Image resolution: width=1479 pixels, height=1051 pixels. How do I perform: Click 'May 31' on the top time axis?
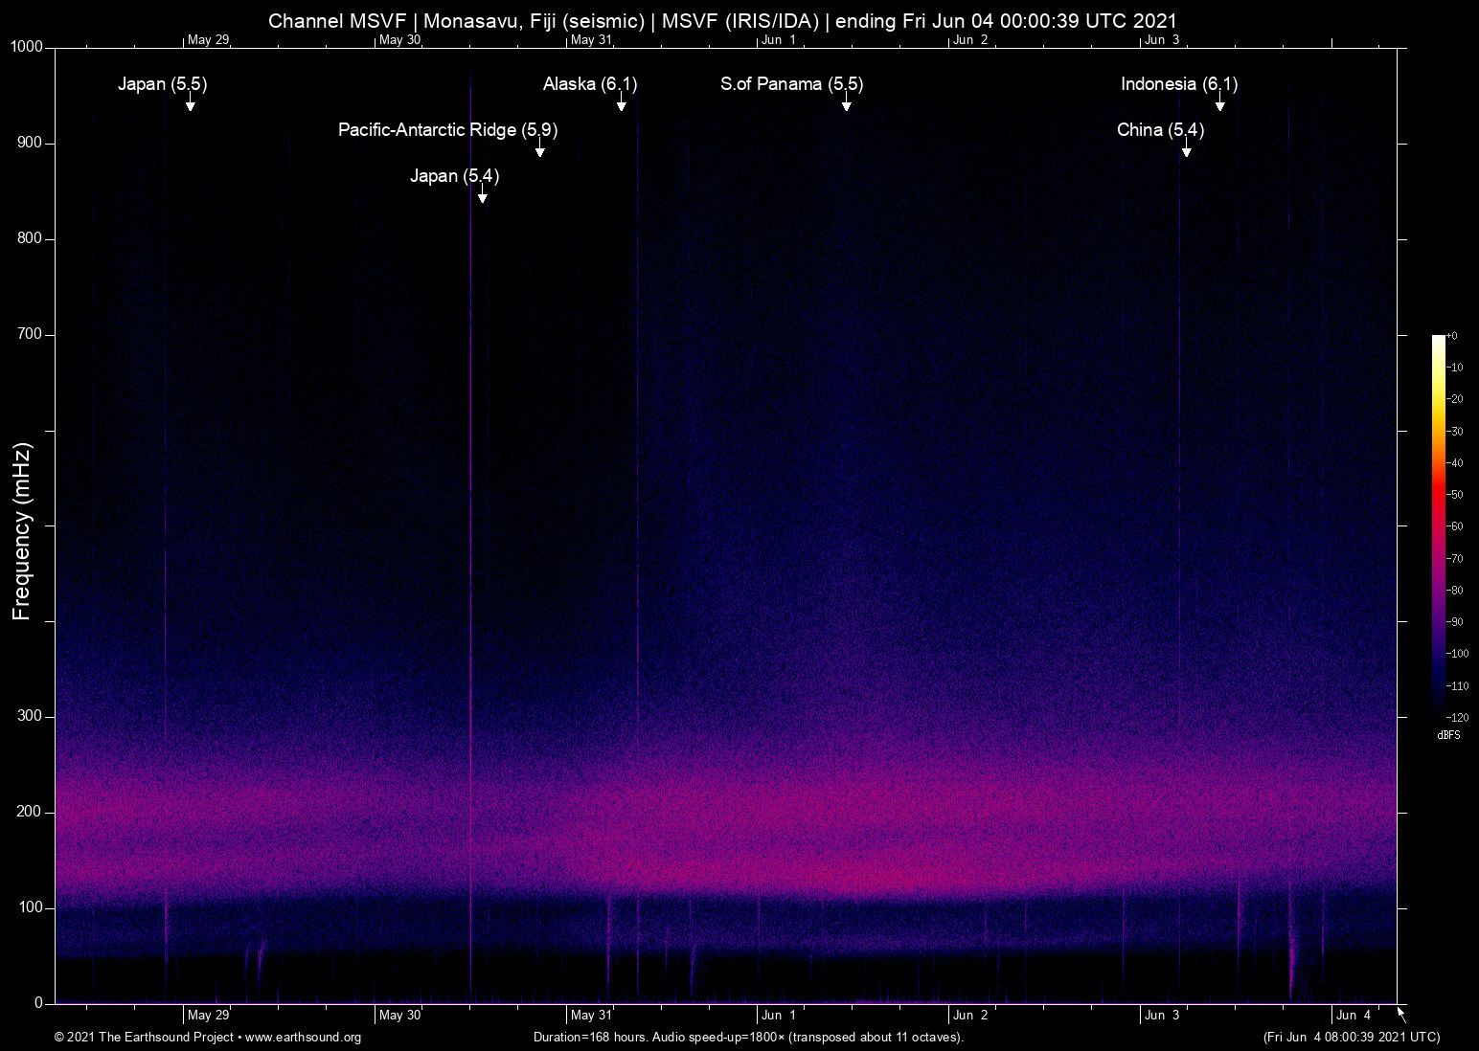click(591, 39)
